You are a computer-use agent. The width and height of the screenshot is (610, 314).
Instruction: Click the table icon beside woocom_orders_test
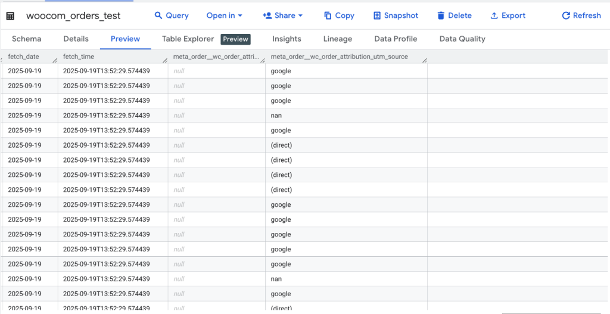pos(10,16)
